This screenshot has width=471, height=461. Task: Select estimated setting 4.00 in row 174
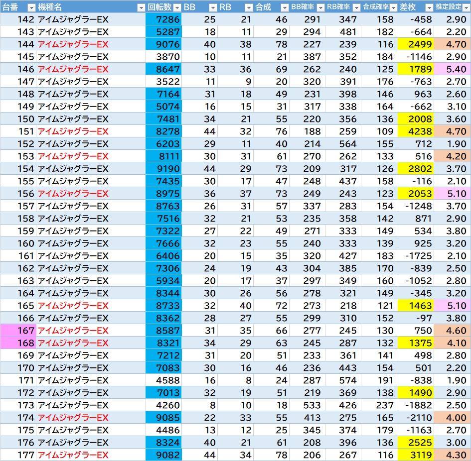(x=452, y=418)
